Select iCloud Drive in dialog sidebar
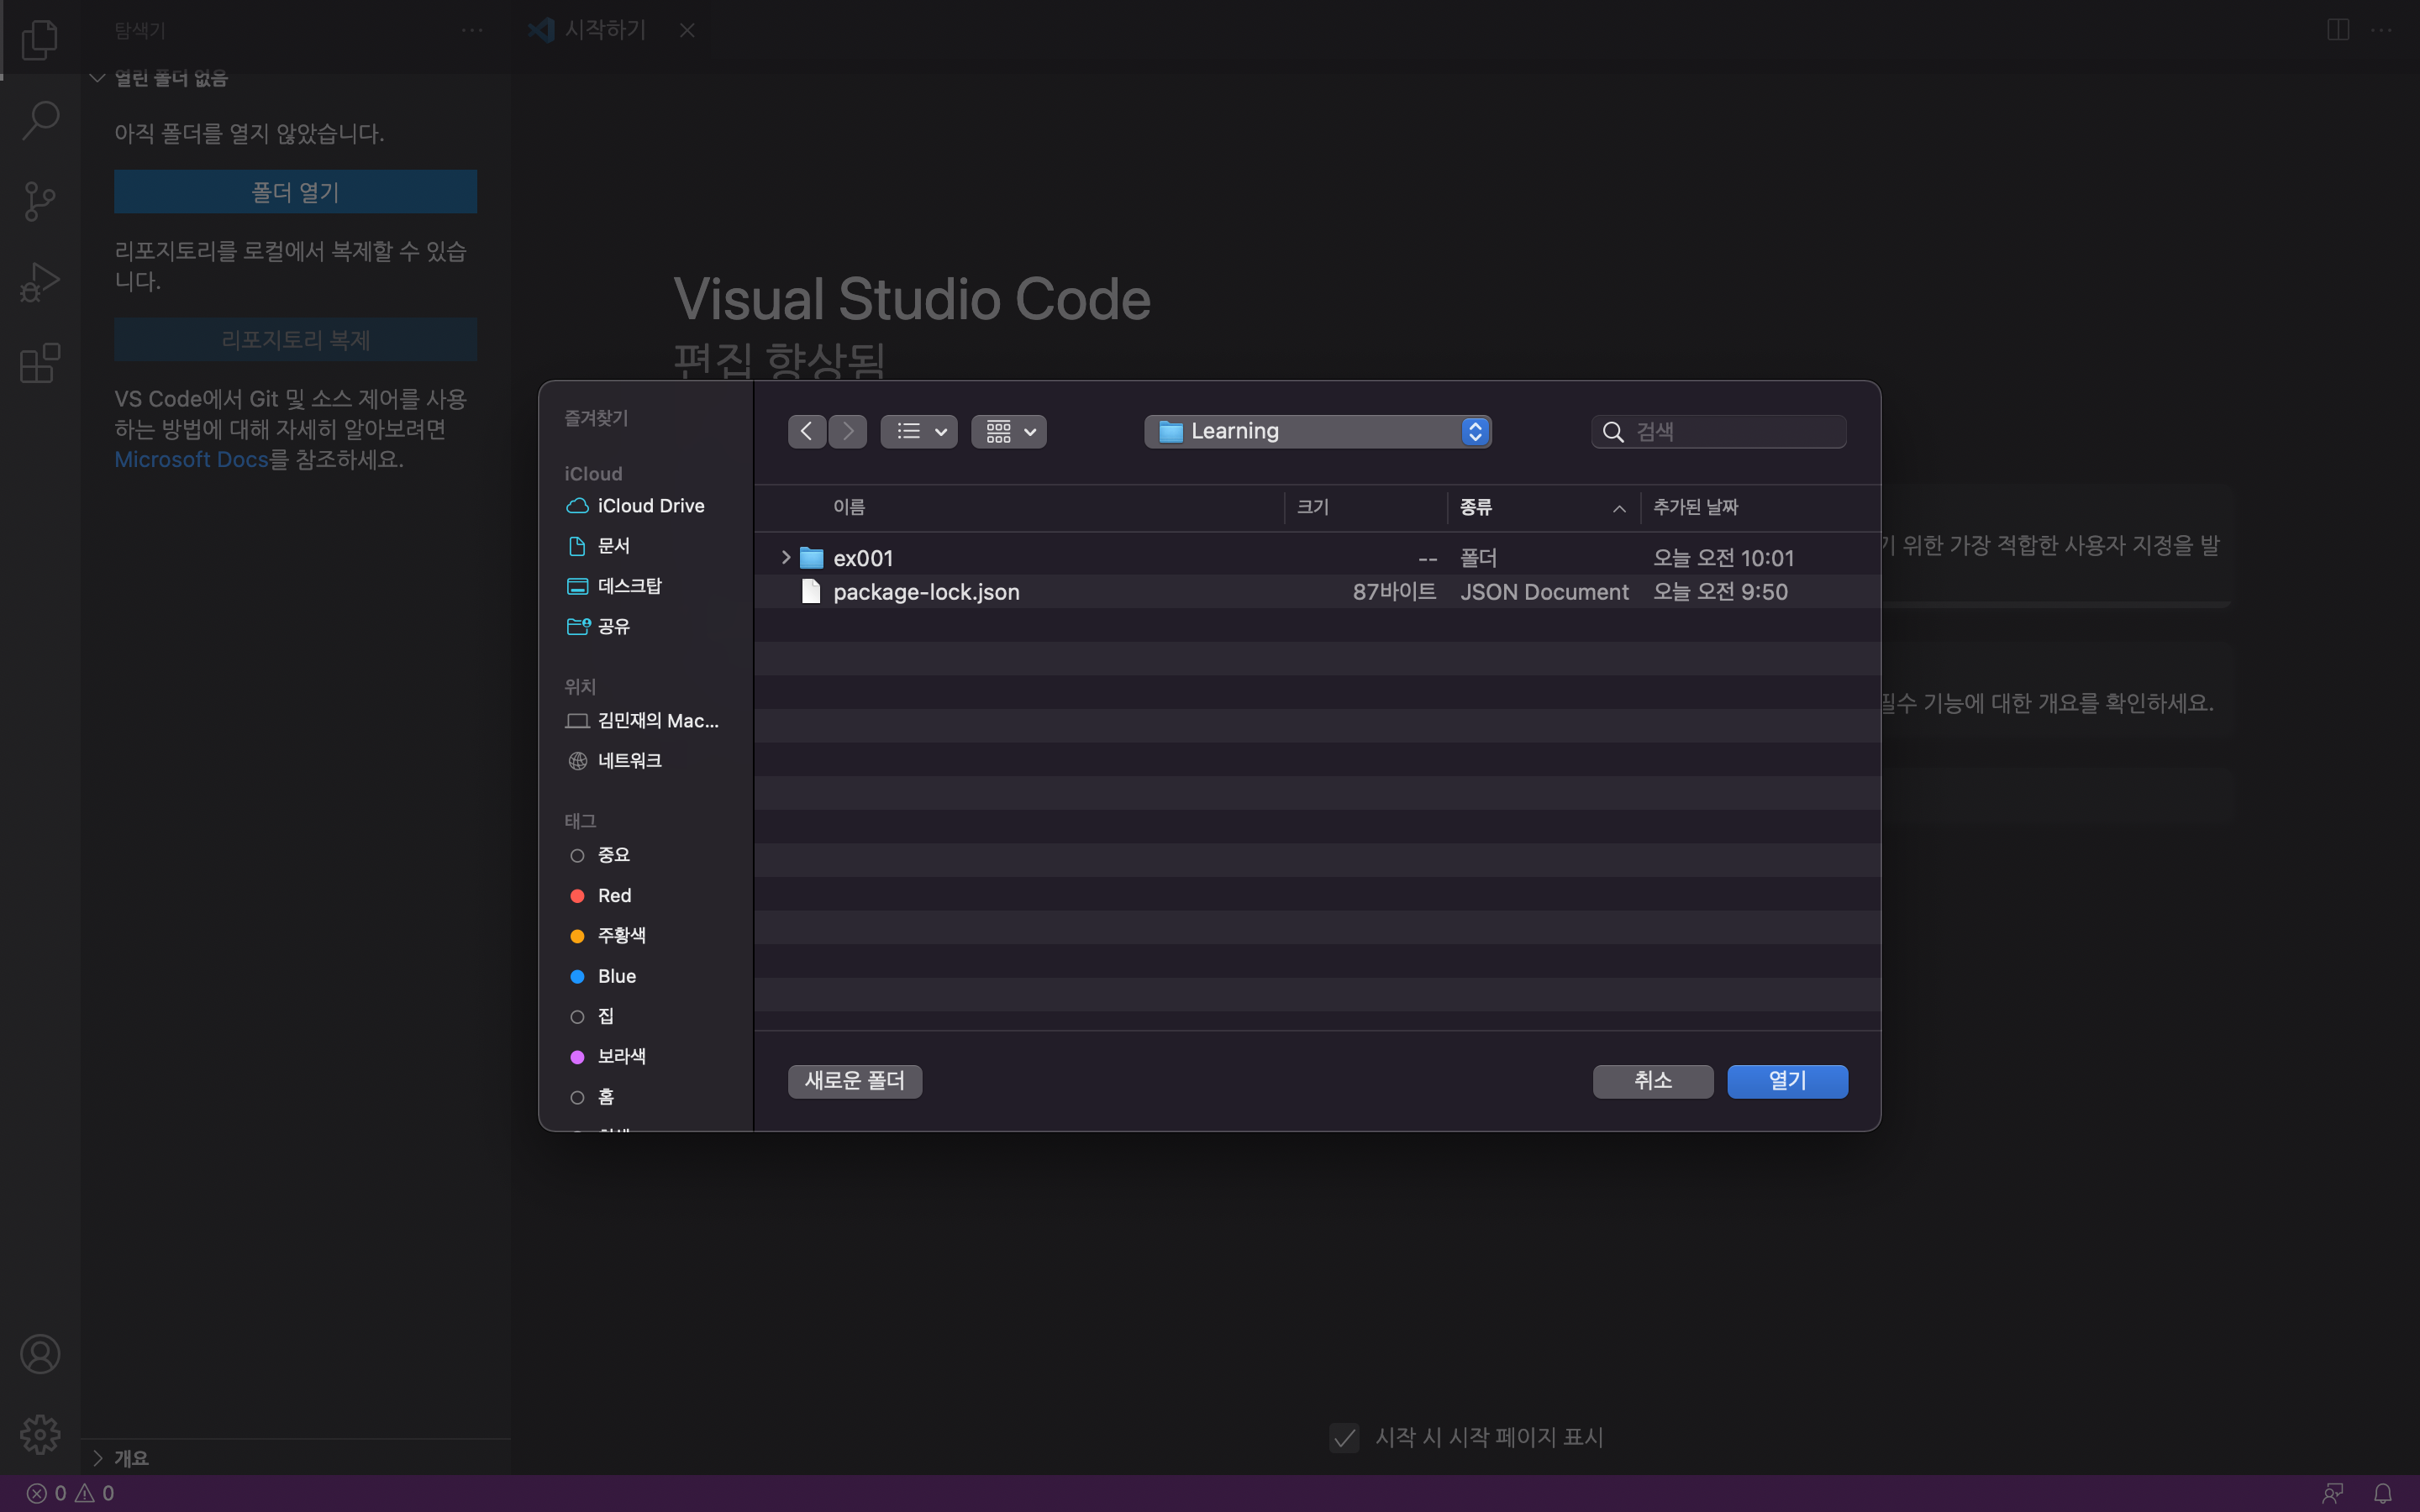Screen dimensions: 2420x1512 coord(650,506)
